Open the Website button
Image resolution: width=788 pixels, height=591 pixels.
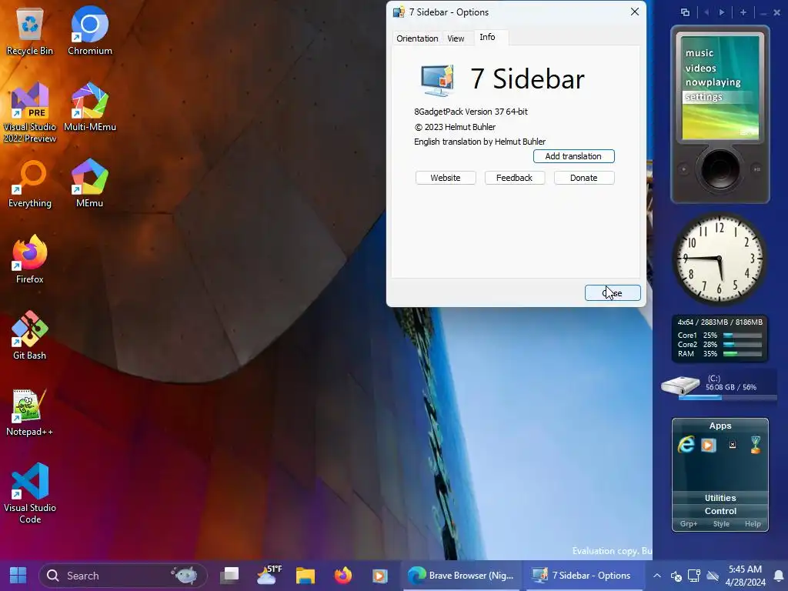[446, 178]
